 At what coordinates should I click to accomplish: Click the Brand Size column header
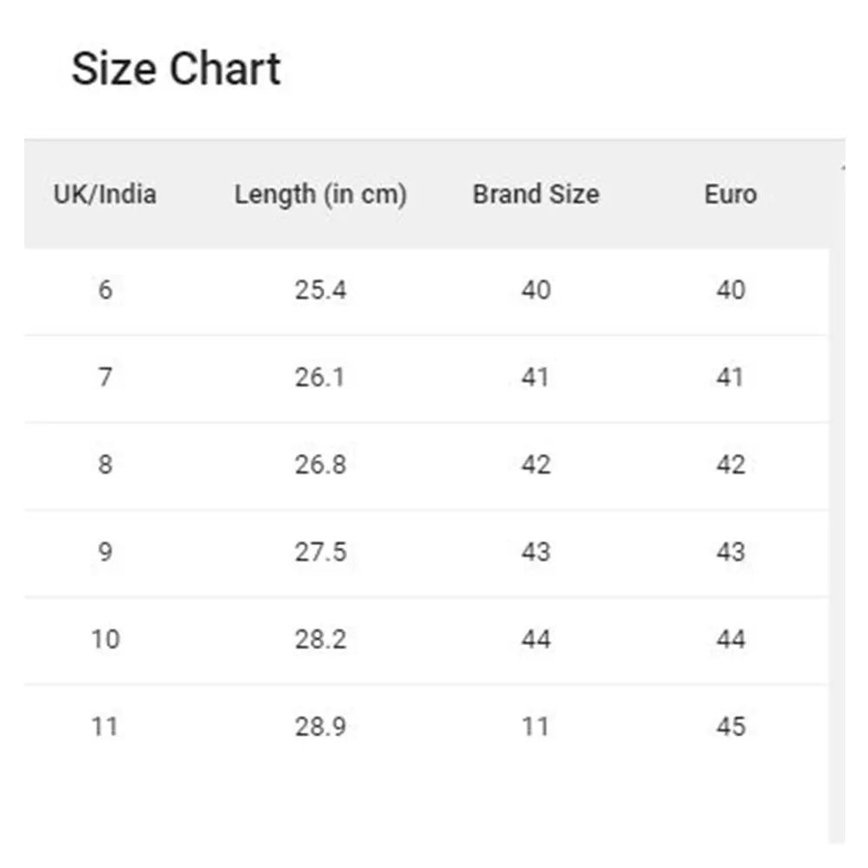click(536, 194)
